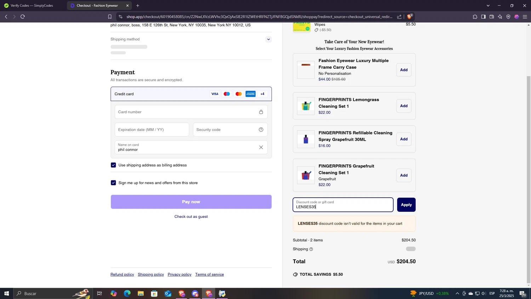Screen dimensions: 531x299
Task: Open File Explorer from the taskbar
Action: point(141,293)
